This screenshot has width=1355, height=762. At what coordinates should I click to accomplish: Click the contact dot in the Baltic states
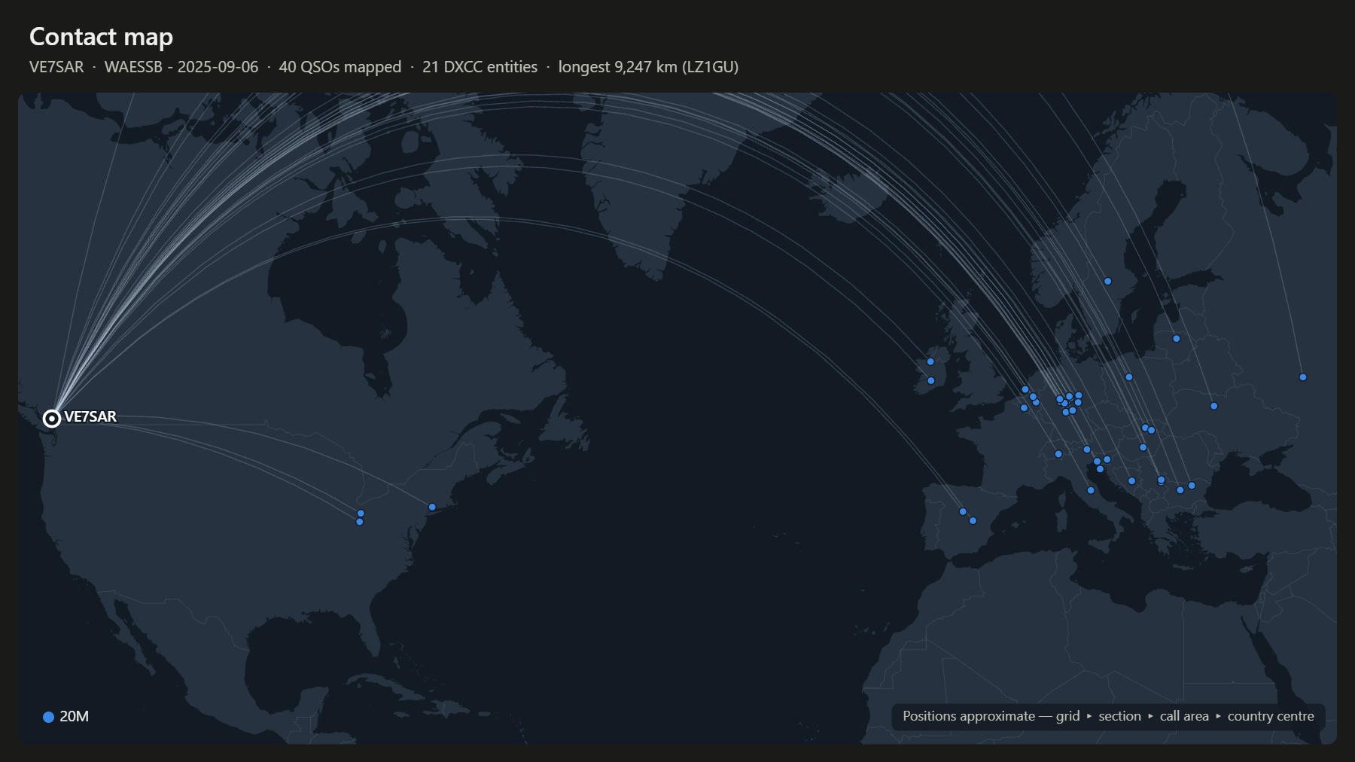[1176, 339]
